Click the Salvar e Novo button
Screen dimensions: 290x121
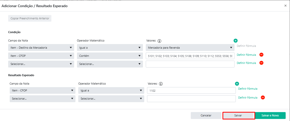270,115
